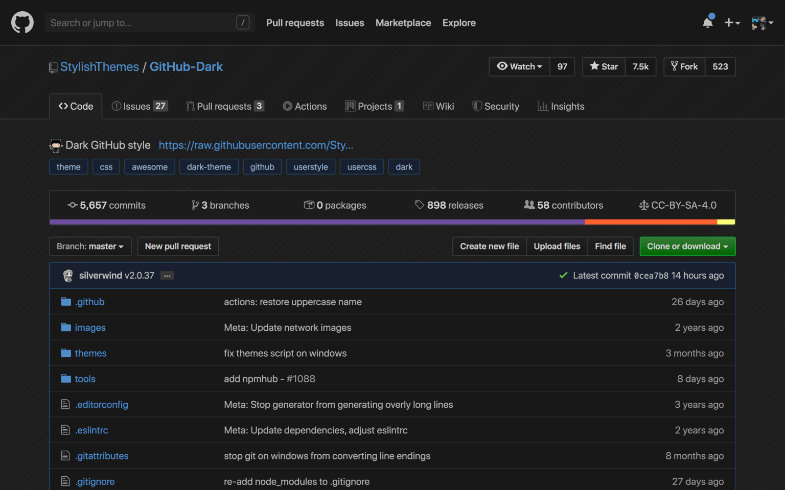Open the Marketplace menu item
This screenshot has width=785, height=490.
pos(403,22)
